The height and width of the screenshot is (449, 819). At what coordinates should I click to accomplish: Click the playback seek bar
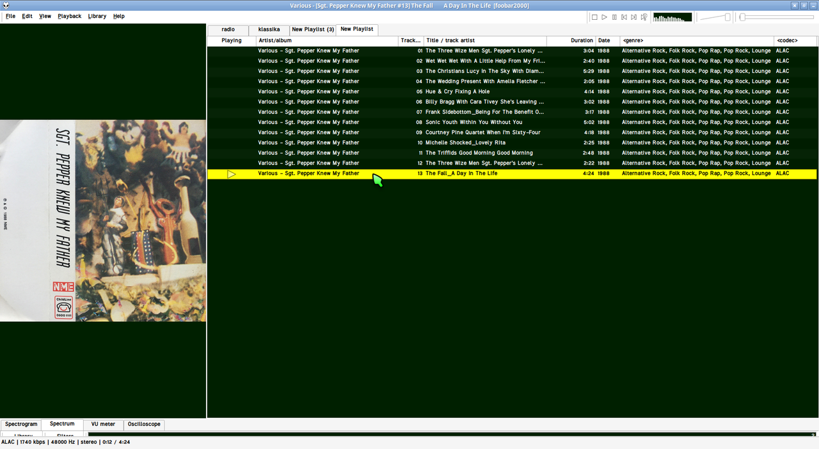coord(777,17)
